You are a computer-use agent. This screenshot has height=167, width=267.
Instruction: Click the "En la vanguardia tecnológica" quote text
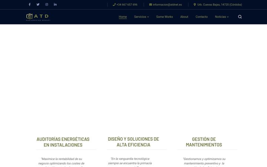point(130,162)
